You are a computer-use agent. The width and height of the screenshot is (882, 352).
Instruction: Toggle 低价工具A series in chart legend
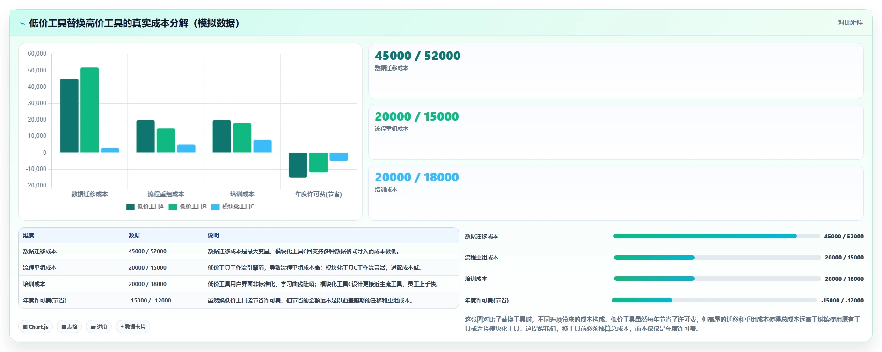point(145,207)
